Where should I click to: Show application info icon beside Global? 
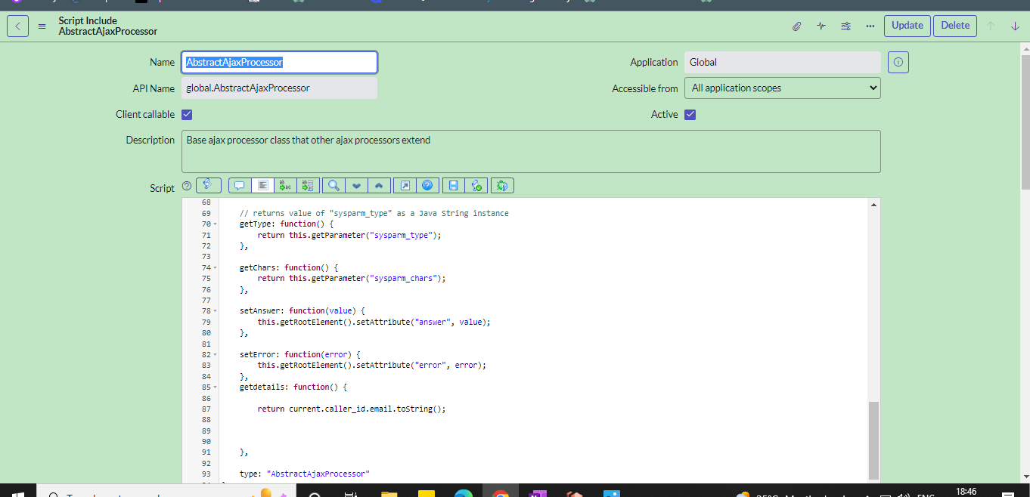(898, 62)
